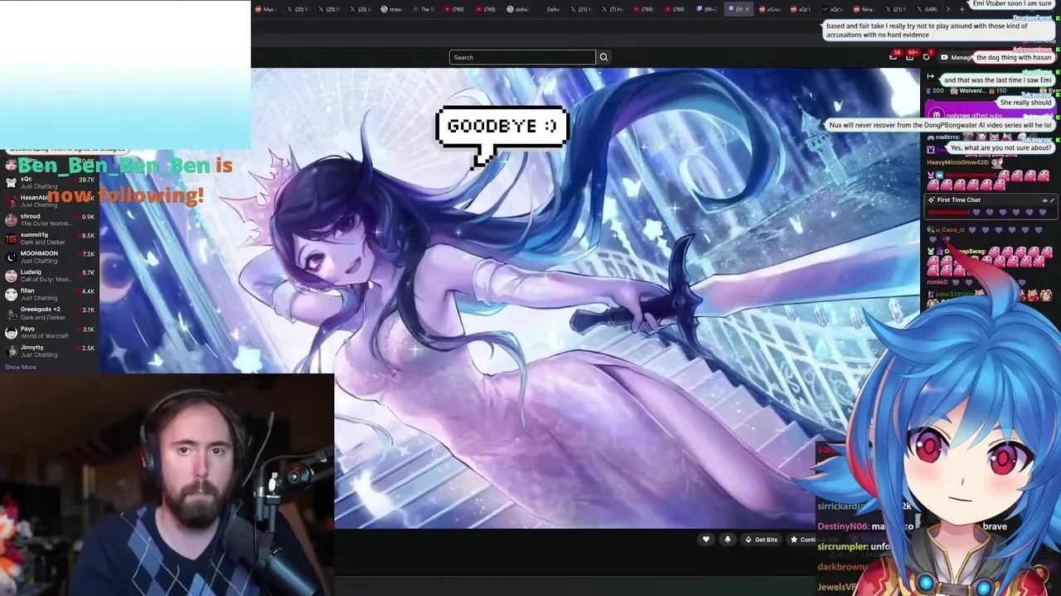Open whispers icon with 1 badge
This screenshot has width=1061, height=596.
(x=927, y=56)
